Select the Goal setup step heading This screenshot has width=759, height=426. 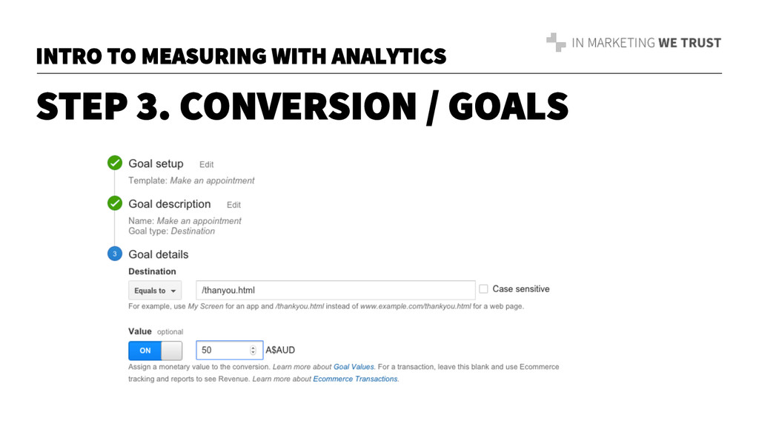(156, 163)
